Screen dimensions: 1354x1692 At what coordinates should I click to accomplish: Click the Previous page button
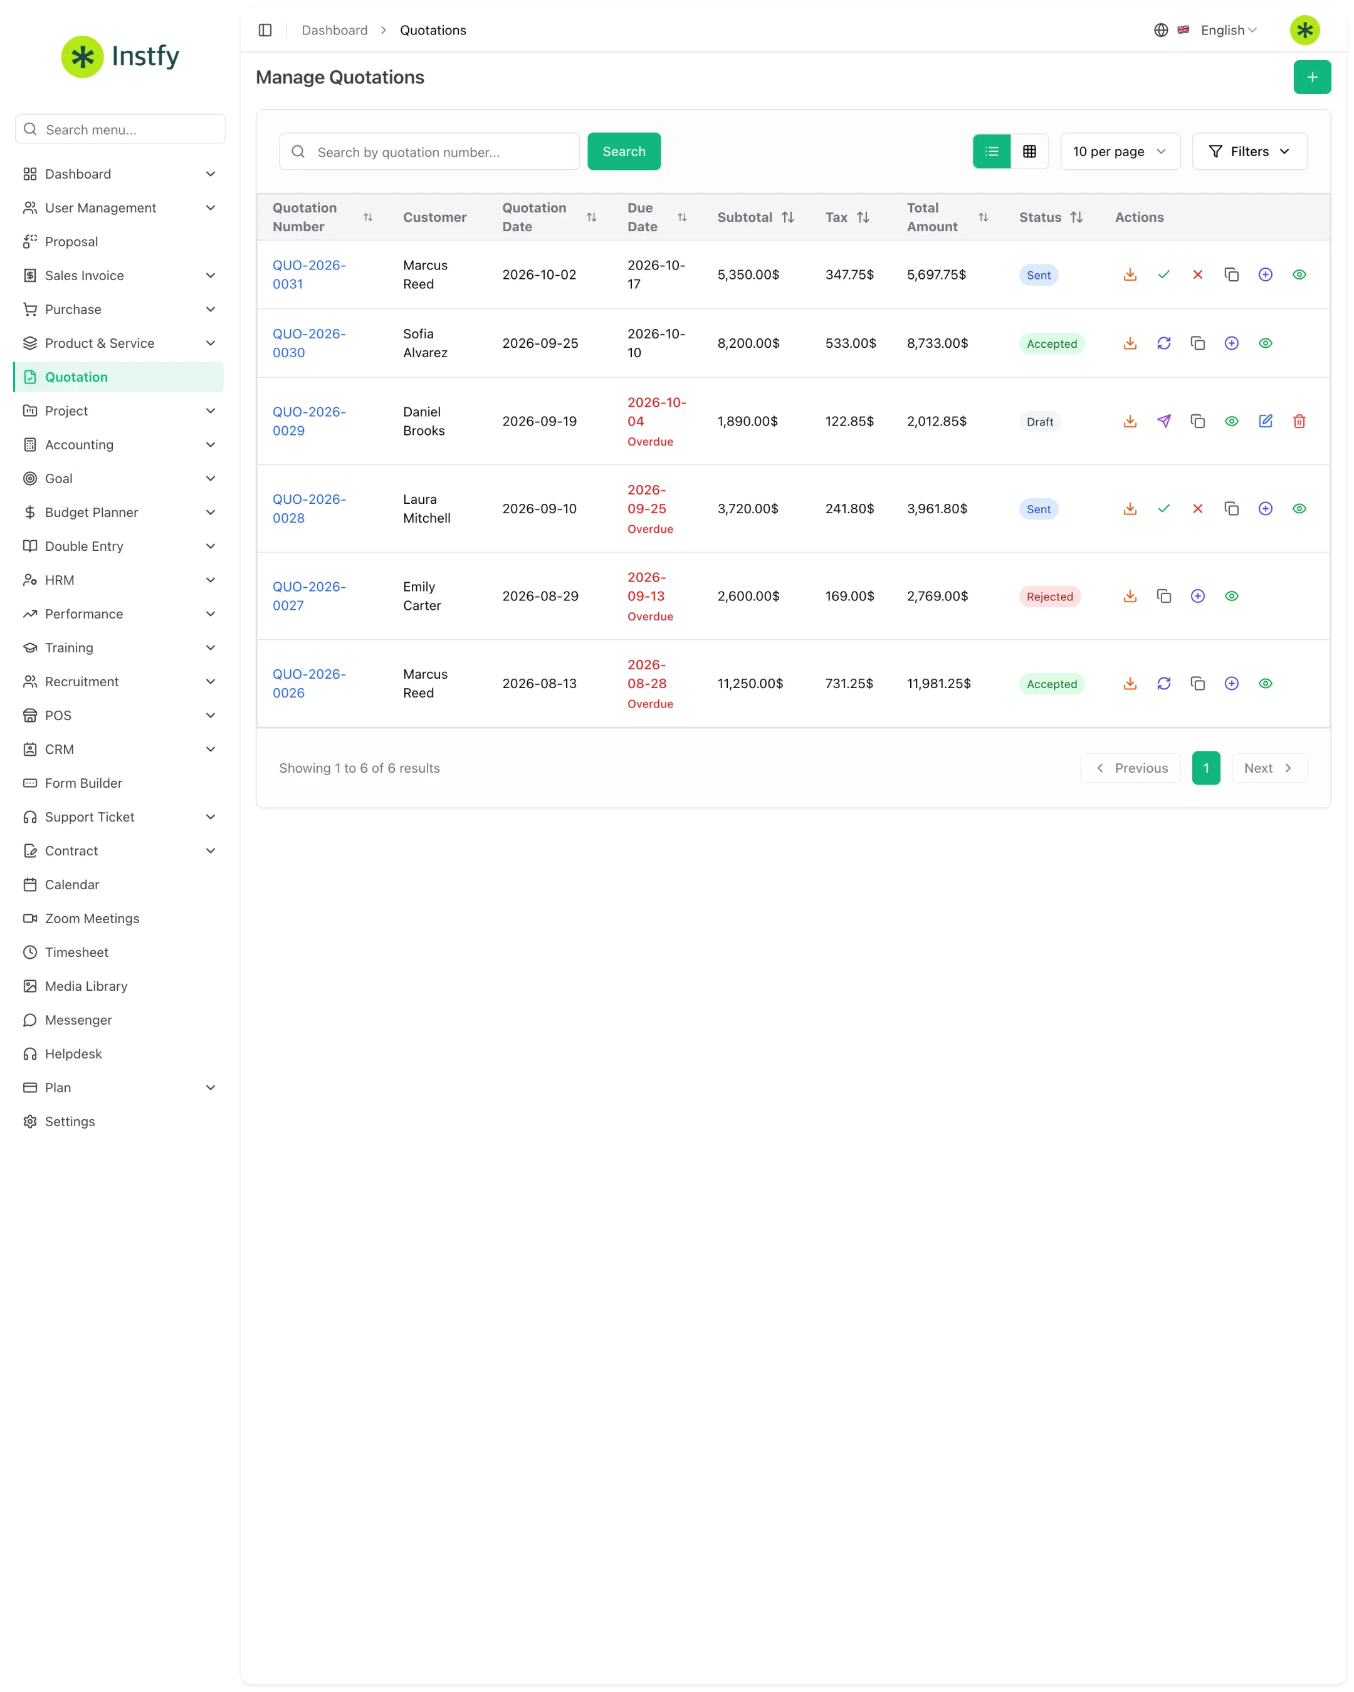1130,768
